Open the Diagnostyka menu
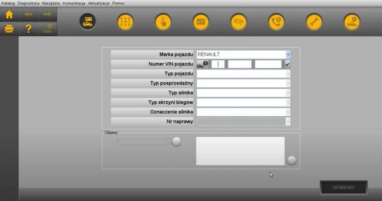The image size is (382, 201). point(29,3)
